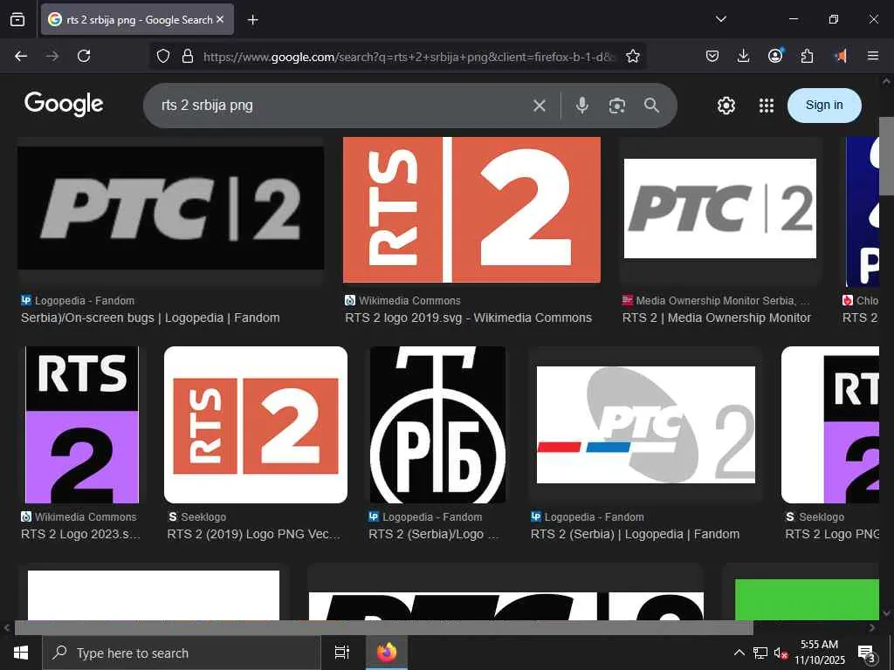
Task: Click 'Seeklogo' source above RTS 2 (2019)
Action: click(203, 516)
